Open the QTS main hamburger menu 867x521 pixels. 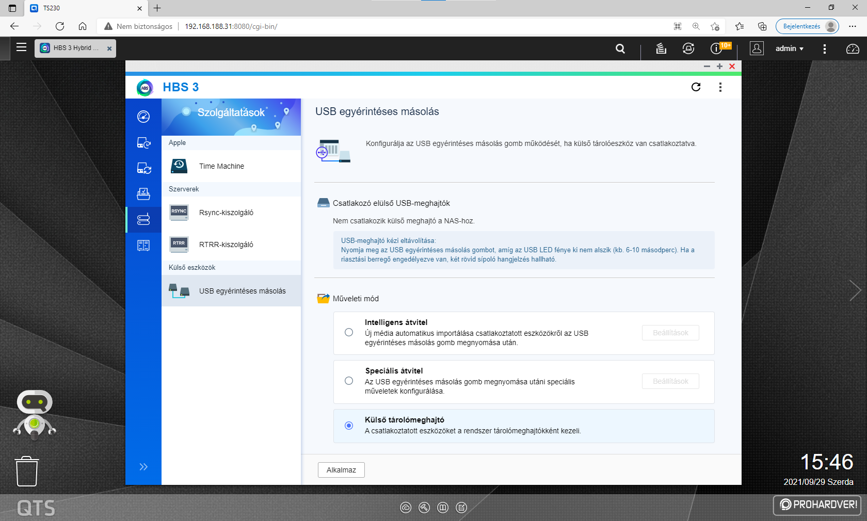coord(21,47)
